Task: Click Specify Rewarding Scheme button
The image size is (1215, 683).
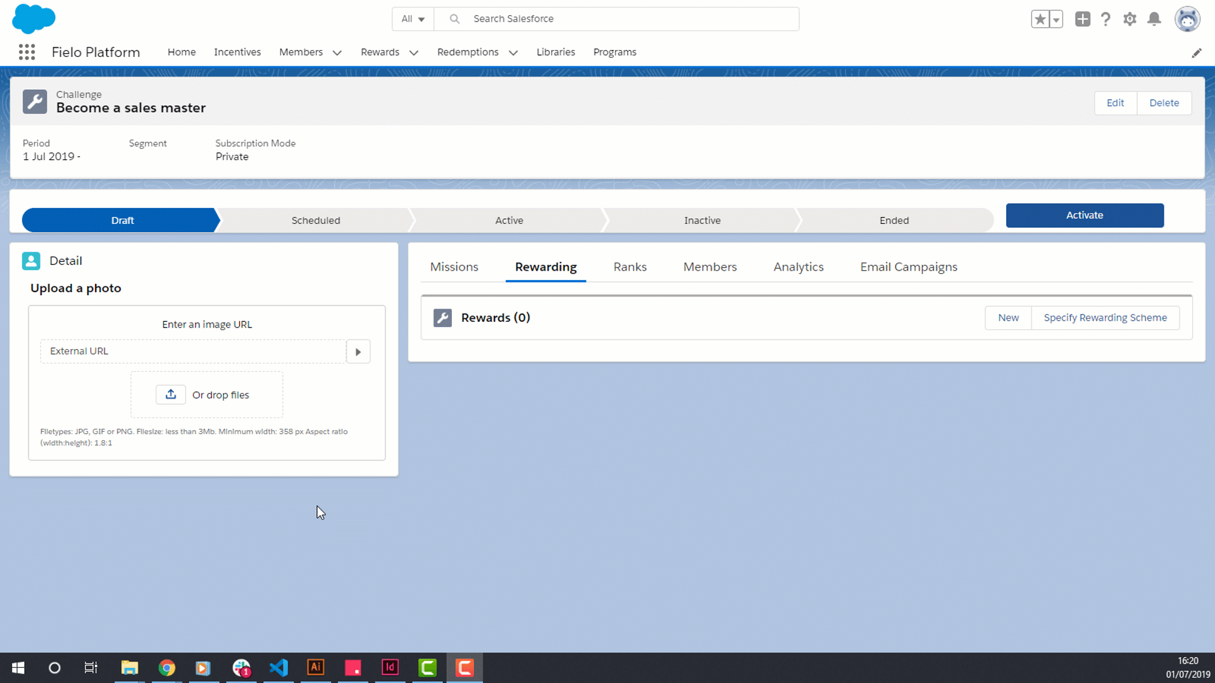Action: pos(1105,317)
